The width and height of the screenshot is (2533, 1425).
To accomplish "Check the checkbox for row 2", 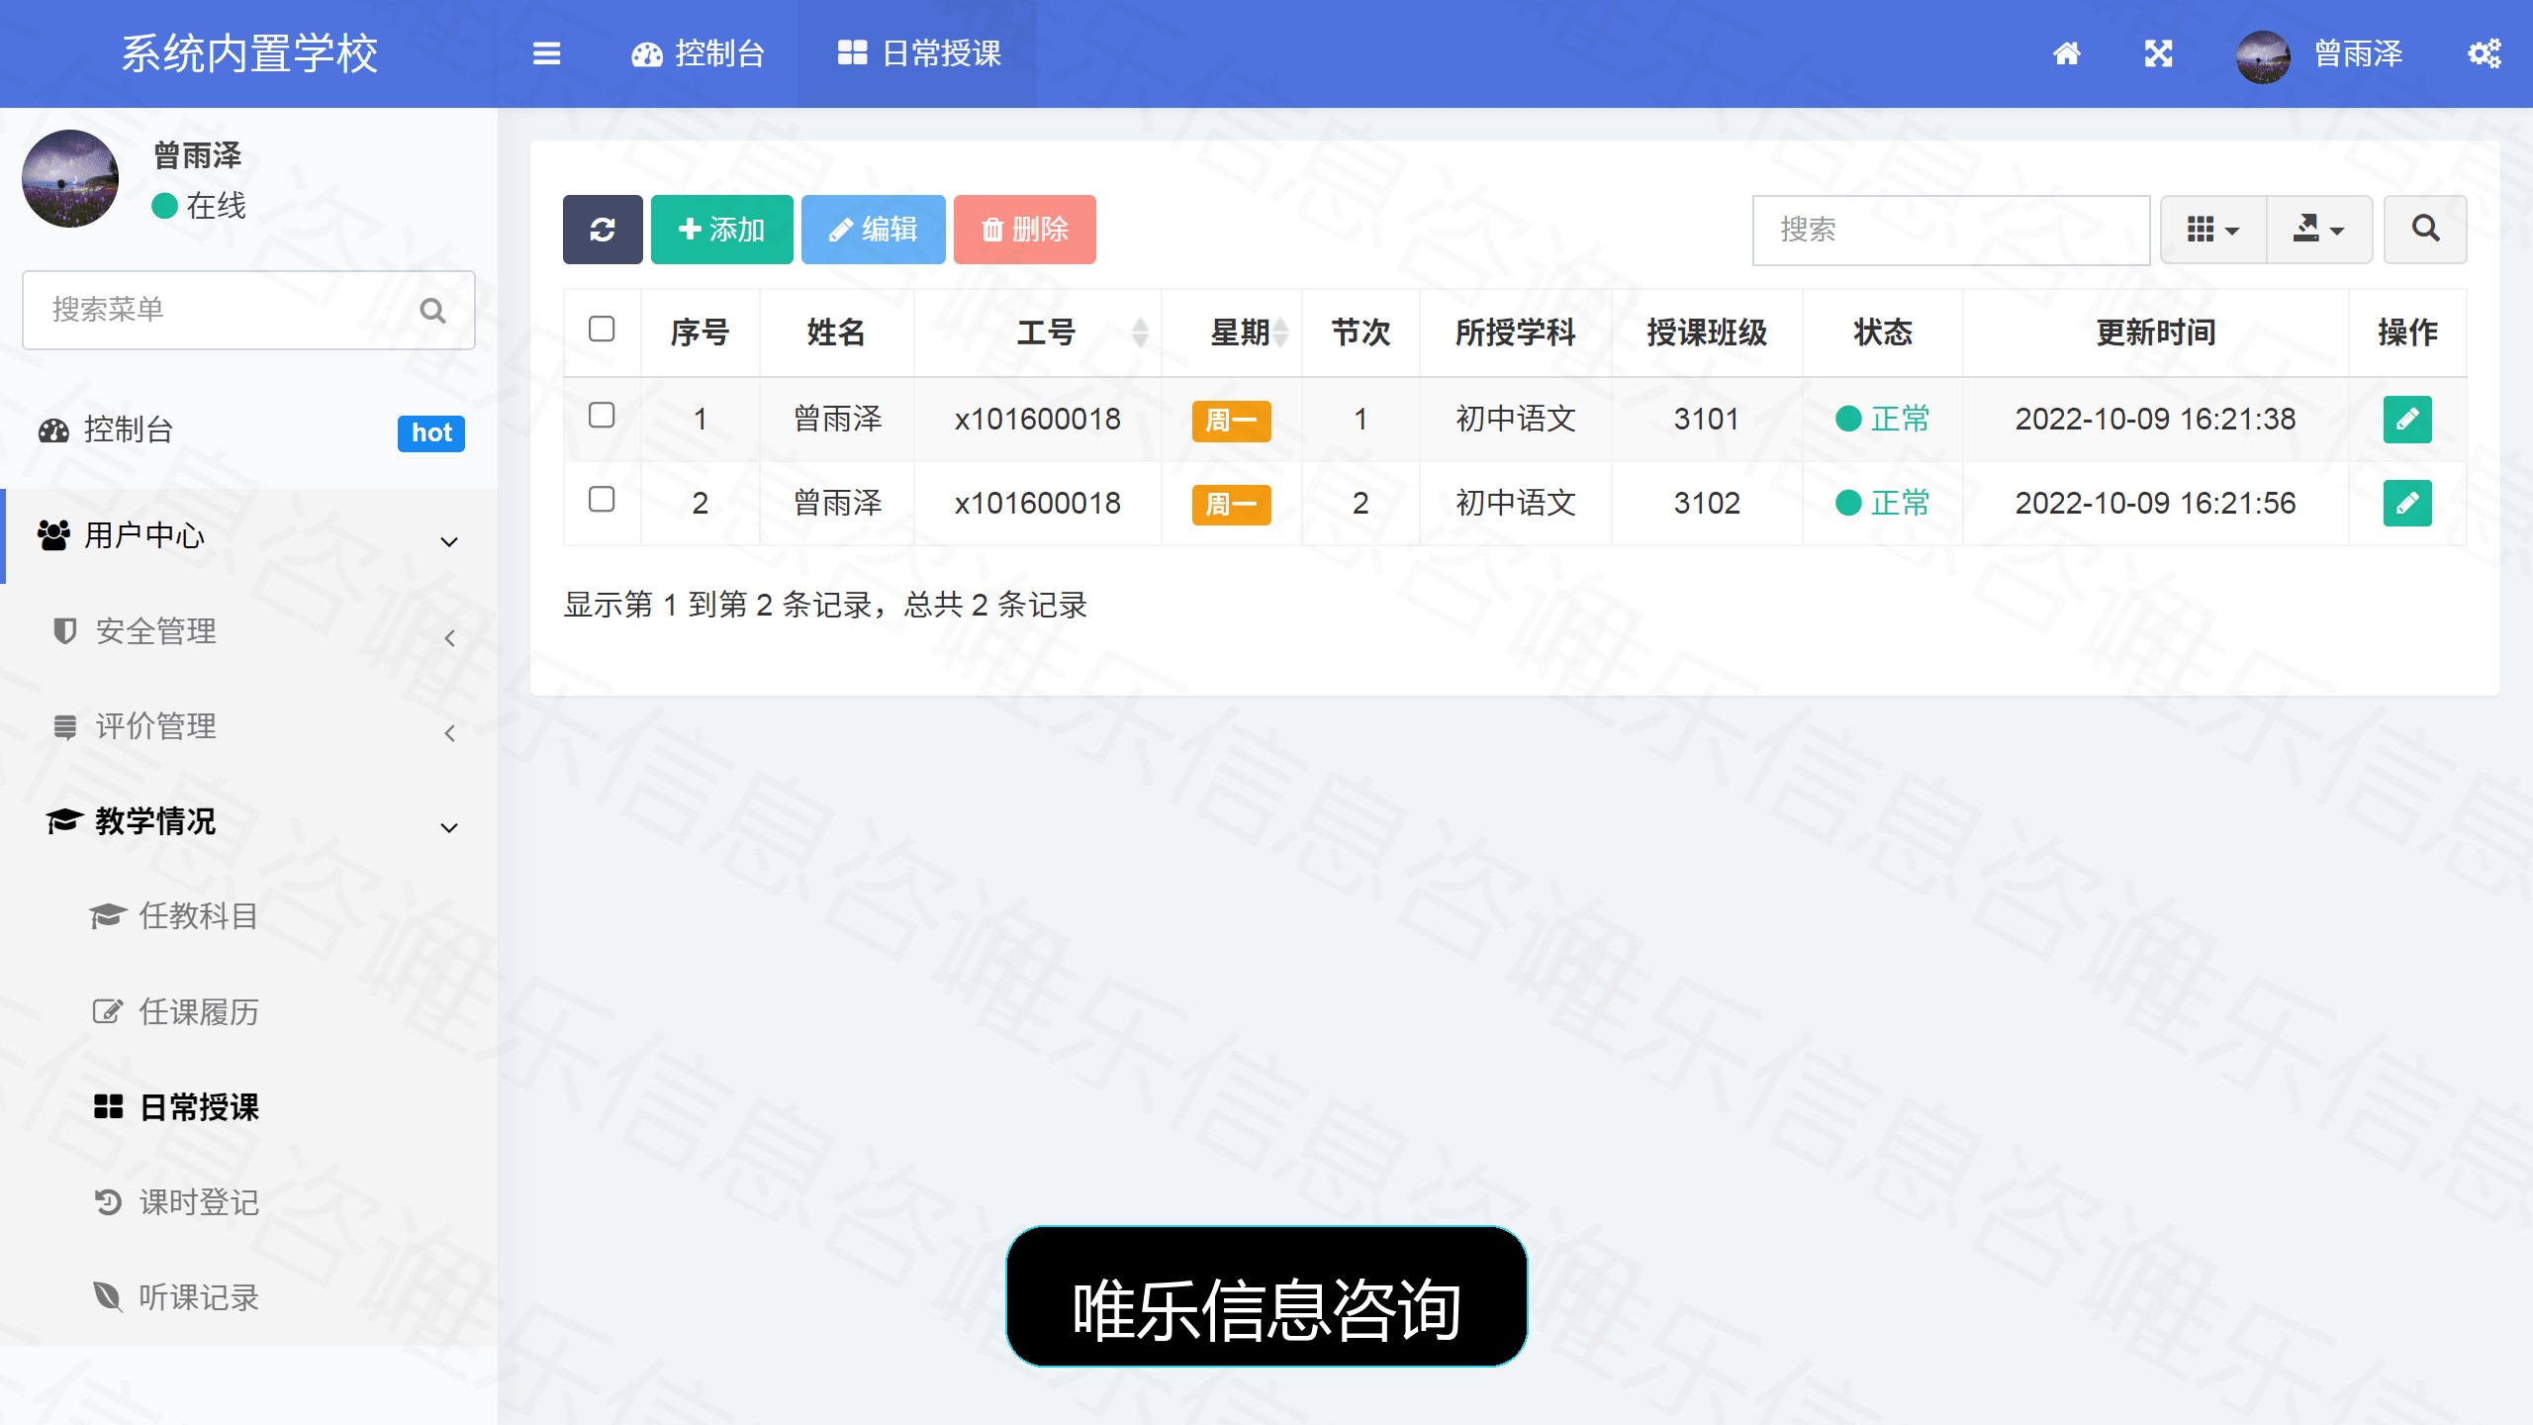I will tap(602, 499).
